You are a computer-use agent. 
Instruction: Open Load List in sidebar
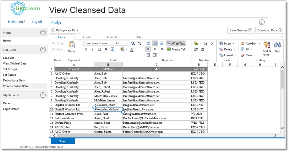tap(9, 58)
